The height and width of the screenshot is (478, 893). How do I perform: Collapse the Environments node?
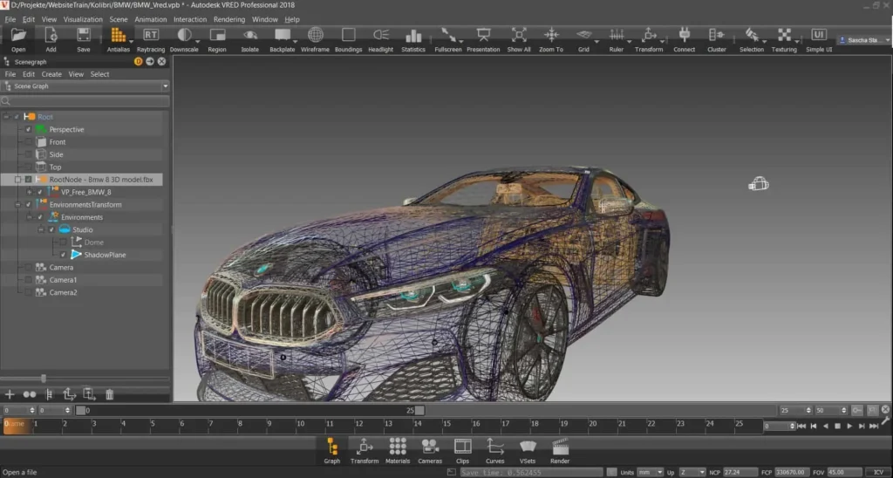pos(29,217)
